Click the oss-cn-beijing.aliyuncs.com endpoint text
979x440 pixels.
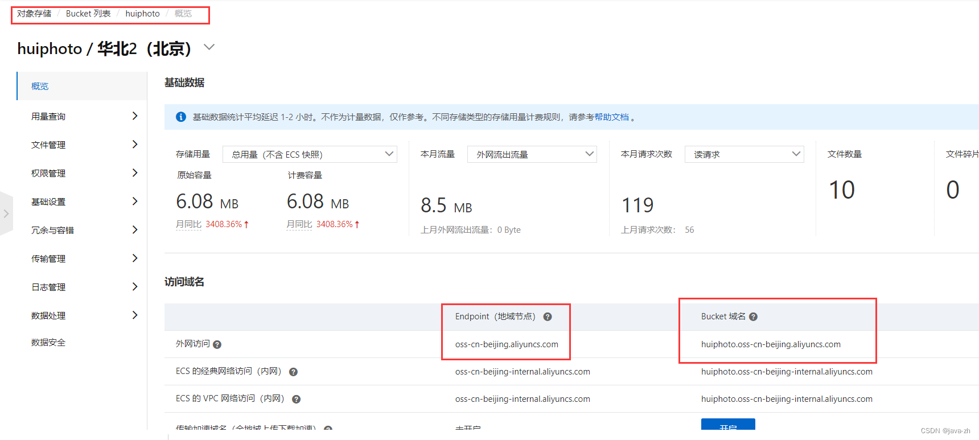tap(507, 344)
